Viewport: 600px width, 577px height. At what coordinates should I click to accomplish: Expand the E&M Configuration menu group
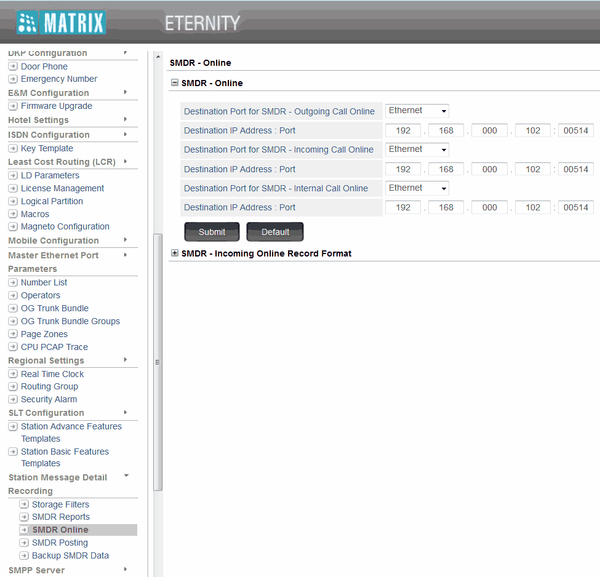coord(126,92)
